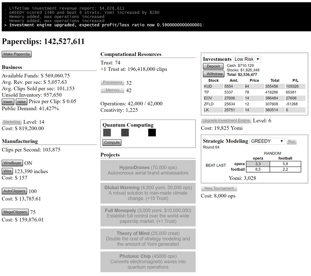Upgrade the Marketing level

(12, 122)
